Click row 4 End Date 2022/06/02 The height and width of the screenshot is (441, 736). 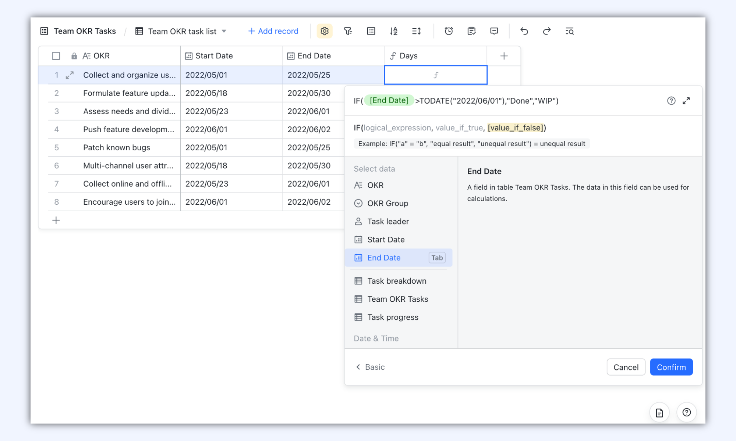point(314,129)
